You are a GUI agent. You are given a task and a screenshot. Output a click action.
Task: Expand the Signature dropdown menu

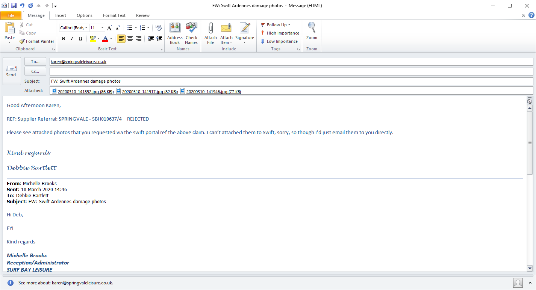coord(245,42)
